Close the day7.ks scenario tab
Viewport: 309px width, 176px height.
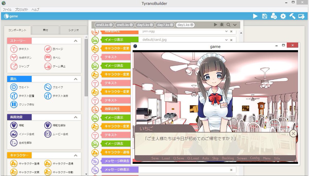coord(172,25)
